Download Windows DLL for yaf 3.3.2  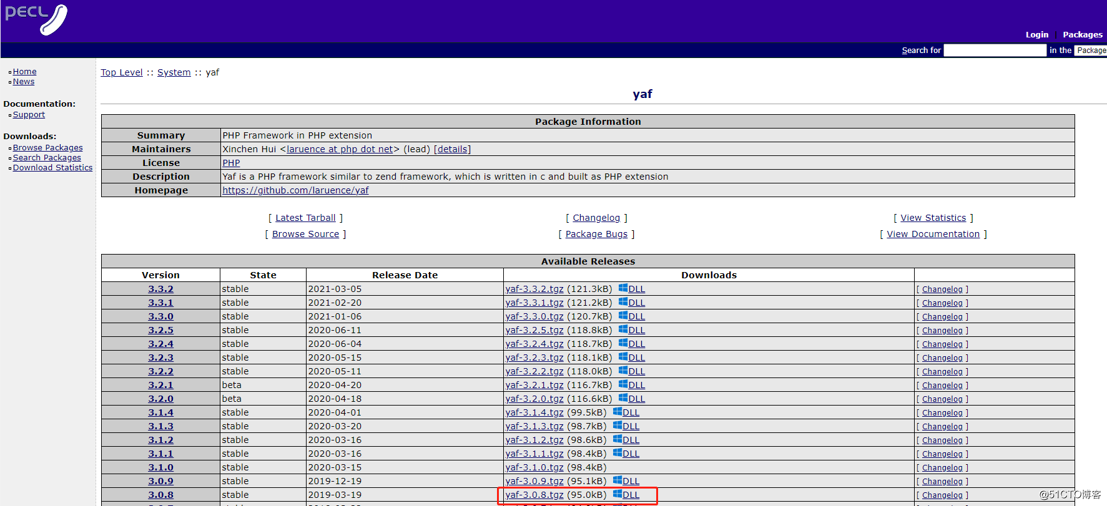pyautogui.click(x=632, y=289)
